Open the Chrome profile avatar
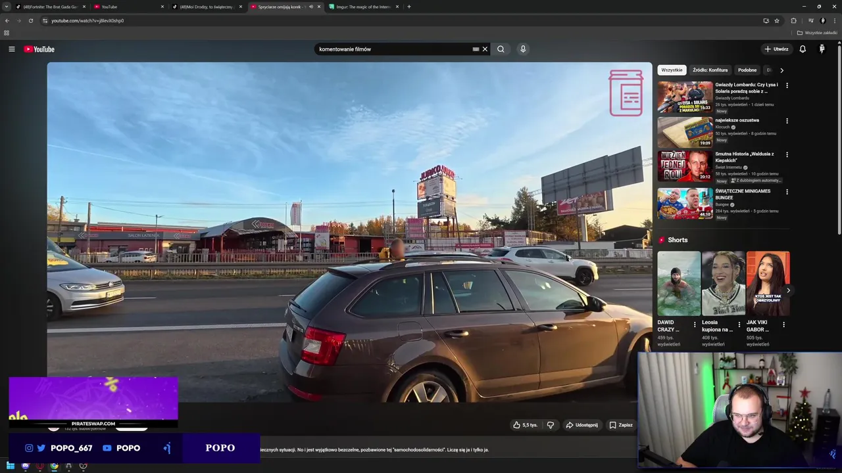842x473 pixels. (x=823, y=20)
